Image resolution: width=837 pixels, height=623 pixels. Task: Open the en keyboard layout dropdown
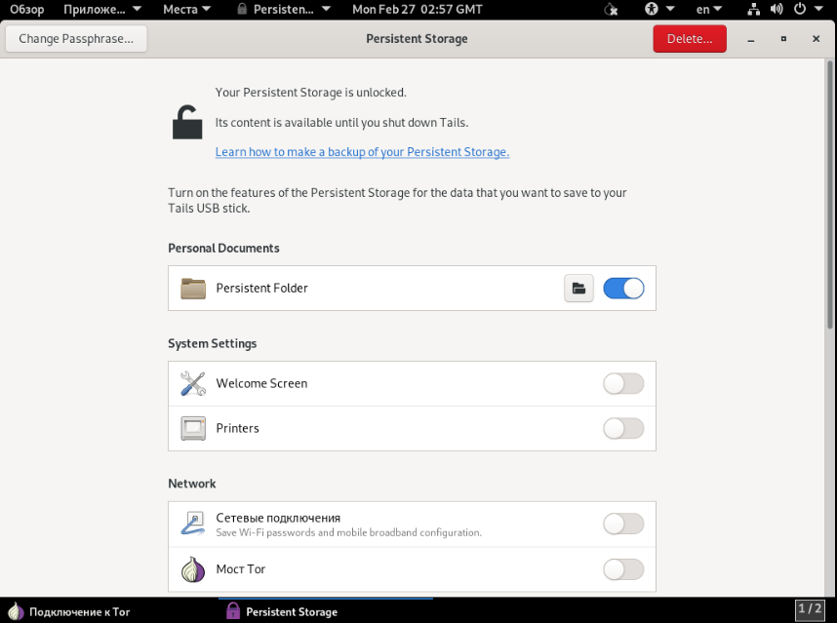[x=708, y=10]
